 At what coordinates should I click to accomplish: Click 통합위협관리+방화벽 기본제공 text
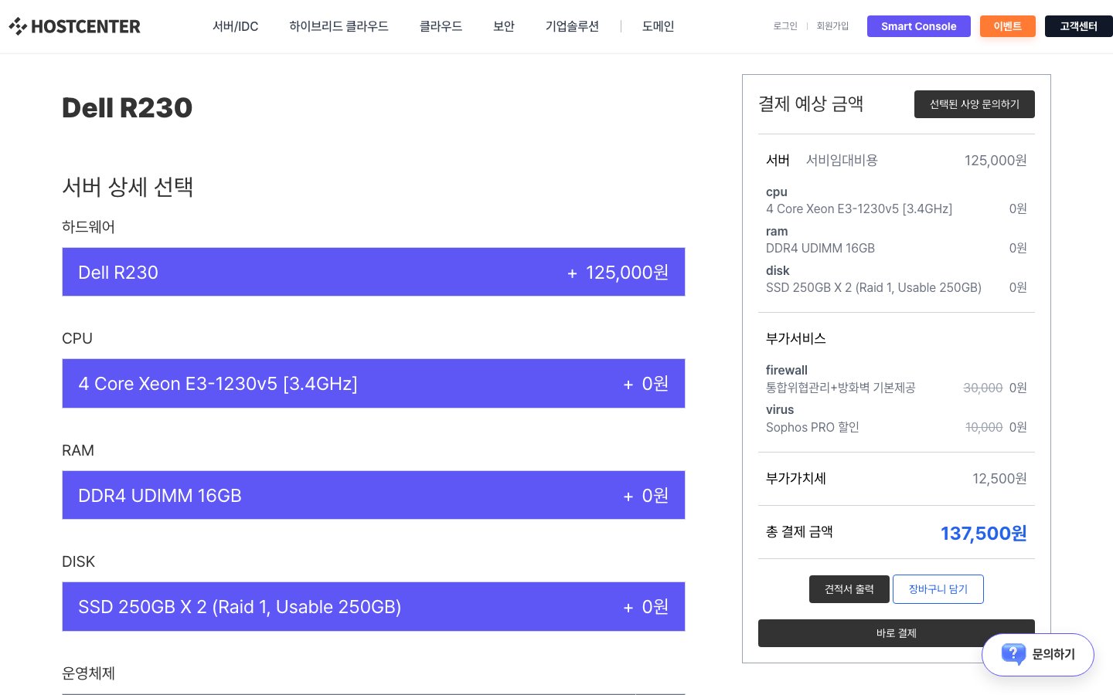pos(840,388)
